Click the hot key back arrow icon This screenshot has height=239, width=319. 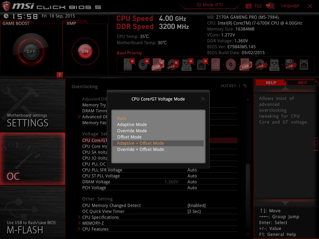(x=245, y=86)
